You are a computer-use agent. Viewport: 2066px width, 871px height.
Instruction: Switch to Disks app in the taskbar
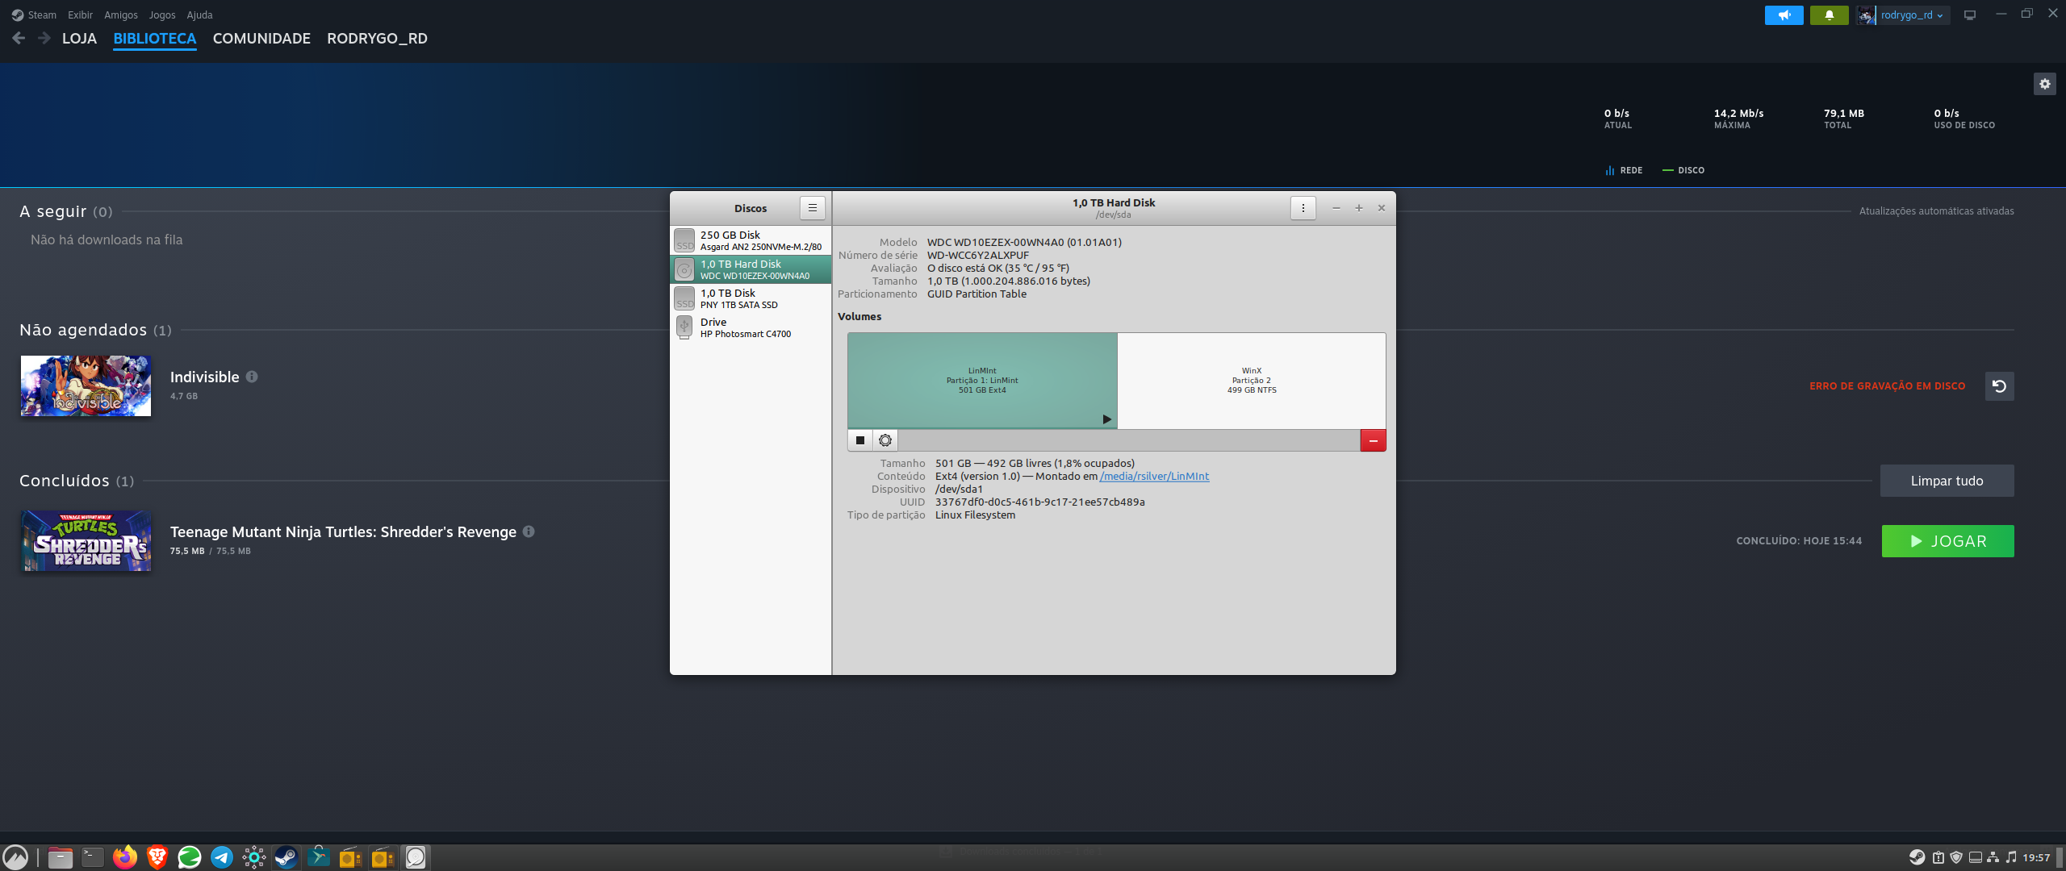click(416, 857)
